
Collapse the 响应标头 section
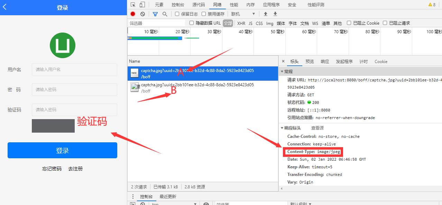282,128
